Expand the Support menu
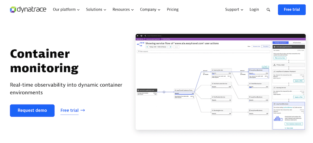 coord(234,9)
